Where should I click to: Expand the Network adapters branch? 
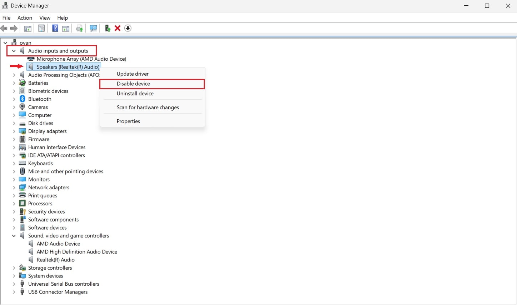[x=14, y=187]
